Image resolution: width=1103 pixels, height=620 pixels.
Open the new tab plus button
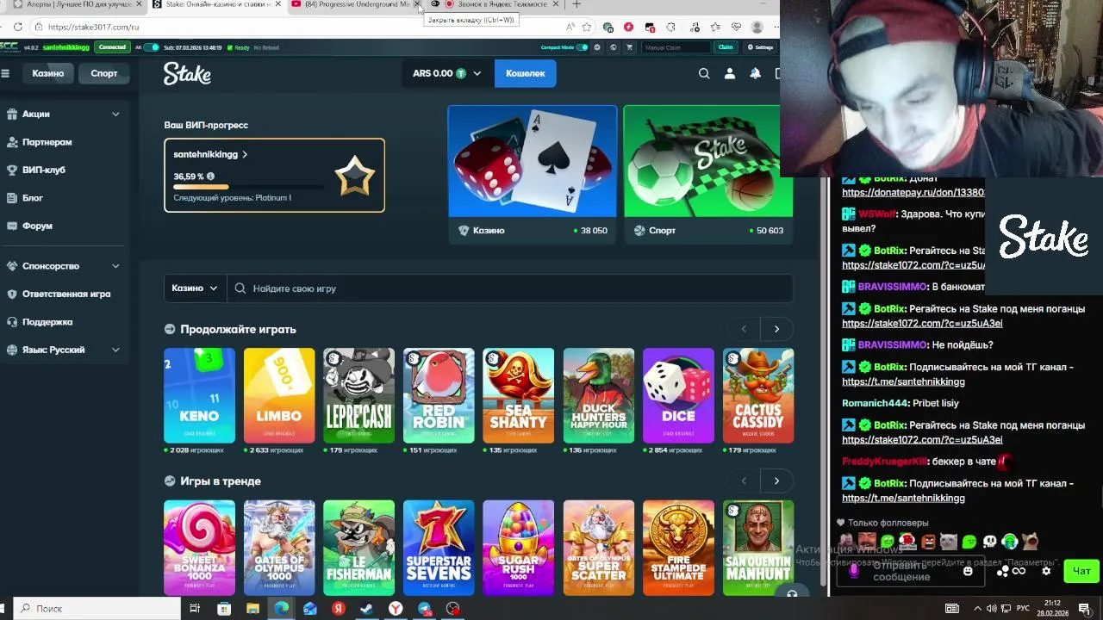click(576, 4)
